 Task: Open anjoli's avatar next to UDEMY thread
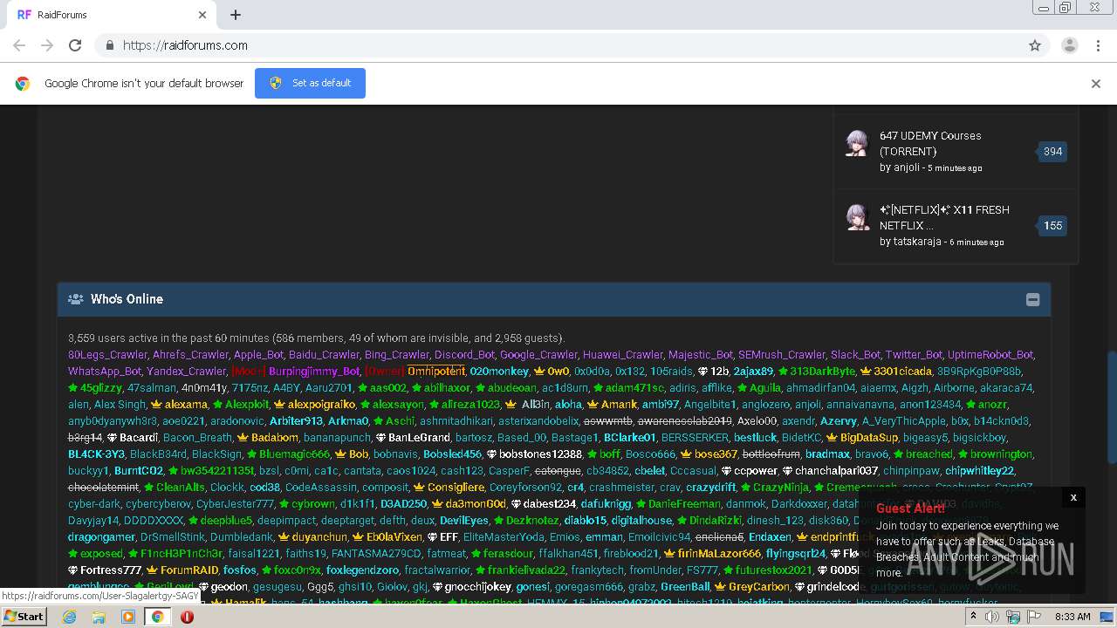point(858,143)
